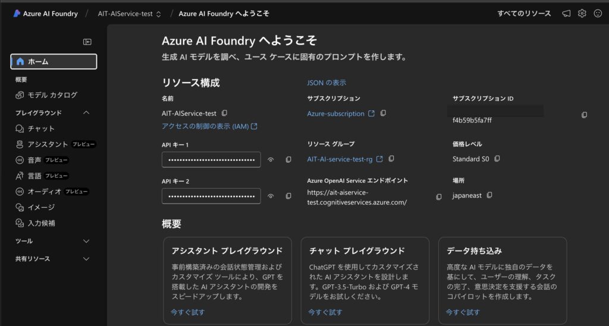Click the Azure AI Foundry へようこそ breadcrumb
The image size is (609, 326).
[x=224, y=14]
